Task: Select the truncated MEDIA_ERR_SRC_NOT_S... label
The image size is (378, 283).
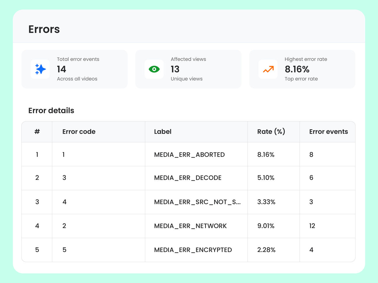Action: point(197,202)
